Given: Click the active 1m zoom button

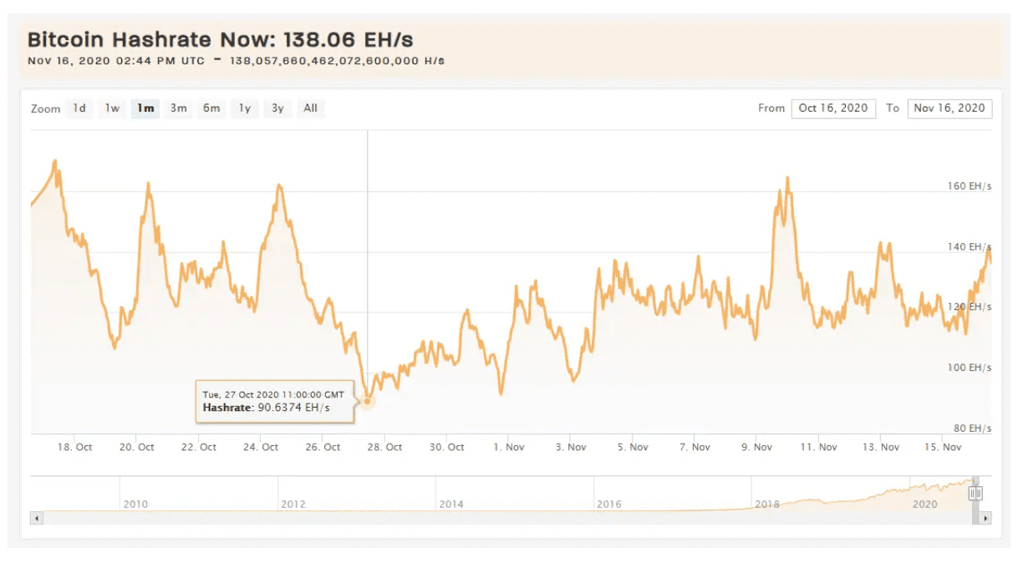Looking at the screenshot, I should tap(145, 109).
